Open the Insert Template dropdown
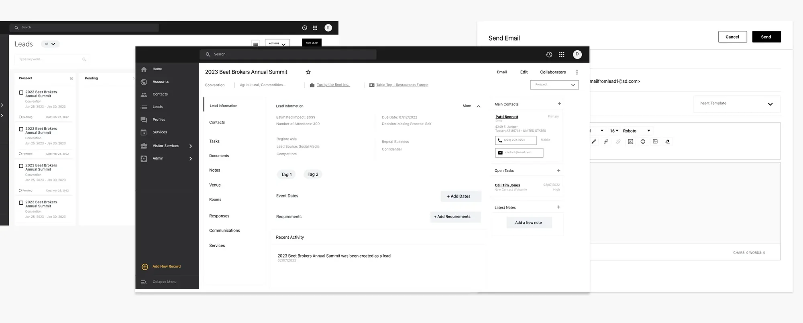 tap(736, 104)
